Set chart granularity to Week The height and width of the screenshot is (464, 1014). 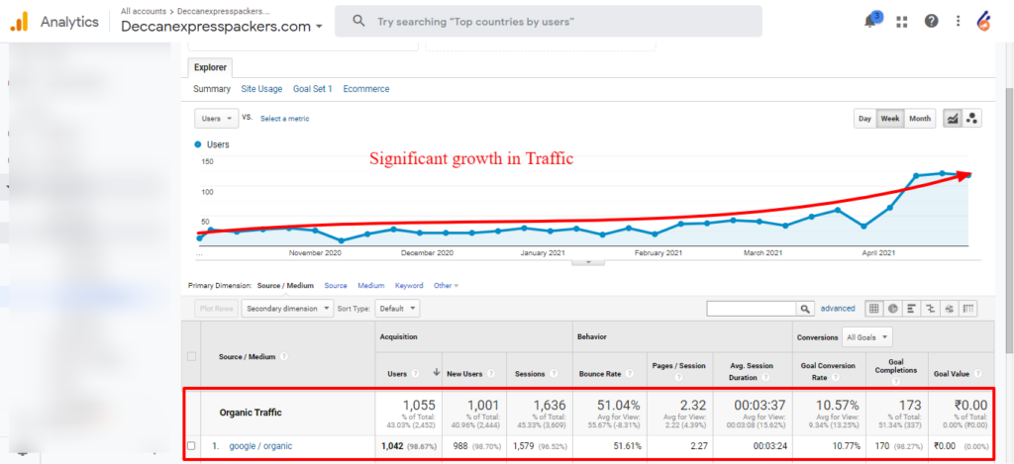point(890,119)
